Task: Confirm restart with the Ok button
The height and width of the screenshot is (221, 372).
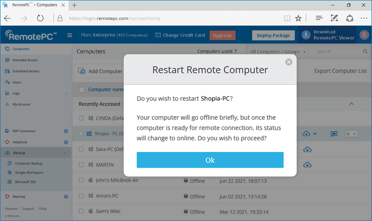Action: pos(210,160)
